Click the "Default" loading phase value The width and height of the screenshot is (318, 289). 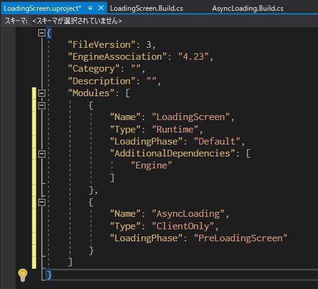coord(217,142)
